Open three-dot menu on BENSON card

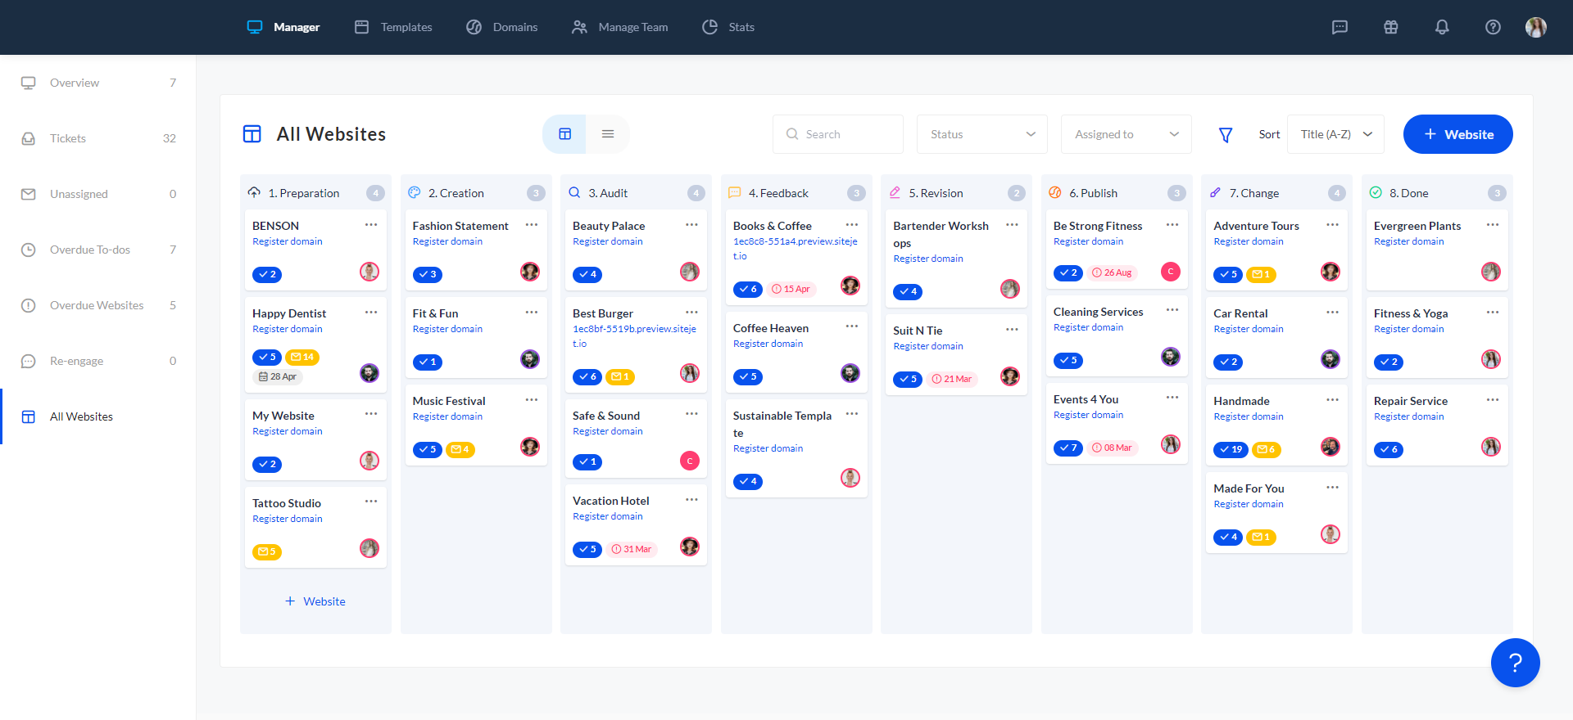point(371,225)
